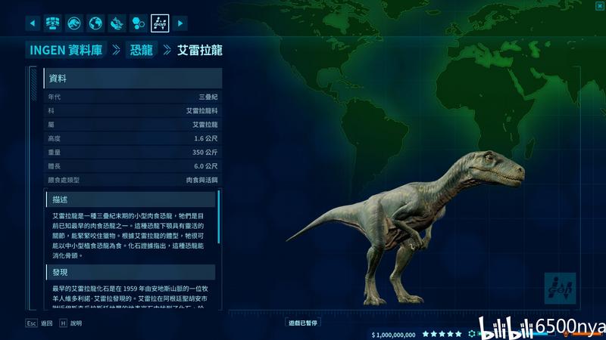Select the InGen database tab icon
606x340 pixels.
point(160,23)
